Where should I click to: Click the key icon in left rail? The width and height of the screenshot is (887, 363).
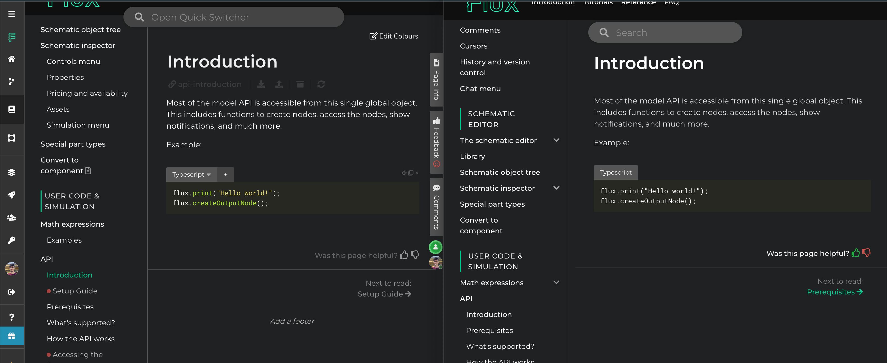pos(11,240)
